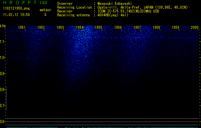Click the 1951 time marker
Screen dimensions: 201x128
(22, 28)
